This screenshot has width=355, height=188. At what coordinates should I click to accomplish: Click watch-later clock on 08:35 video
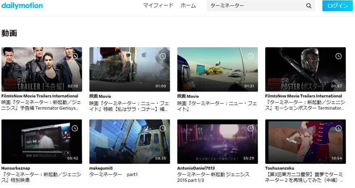162,128
